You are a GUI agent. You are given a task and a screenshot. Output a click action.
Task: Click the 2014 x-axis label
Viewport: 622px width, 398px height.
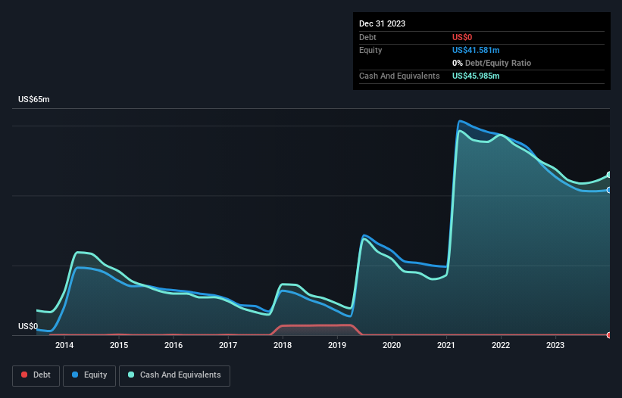[x=64, y=345]
